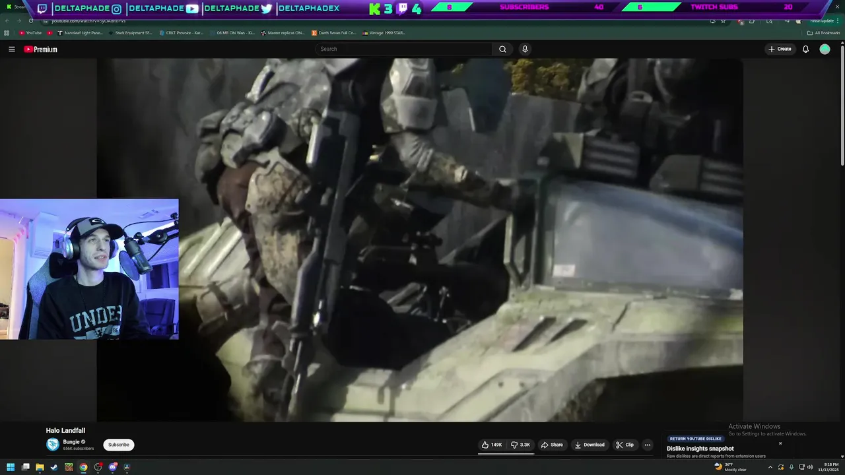Open the weather widget showing 36°F
Image resolution: width=845 pixels, height=475 pixels.
[x=731, y=467]
